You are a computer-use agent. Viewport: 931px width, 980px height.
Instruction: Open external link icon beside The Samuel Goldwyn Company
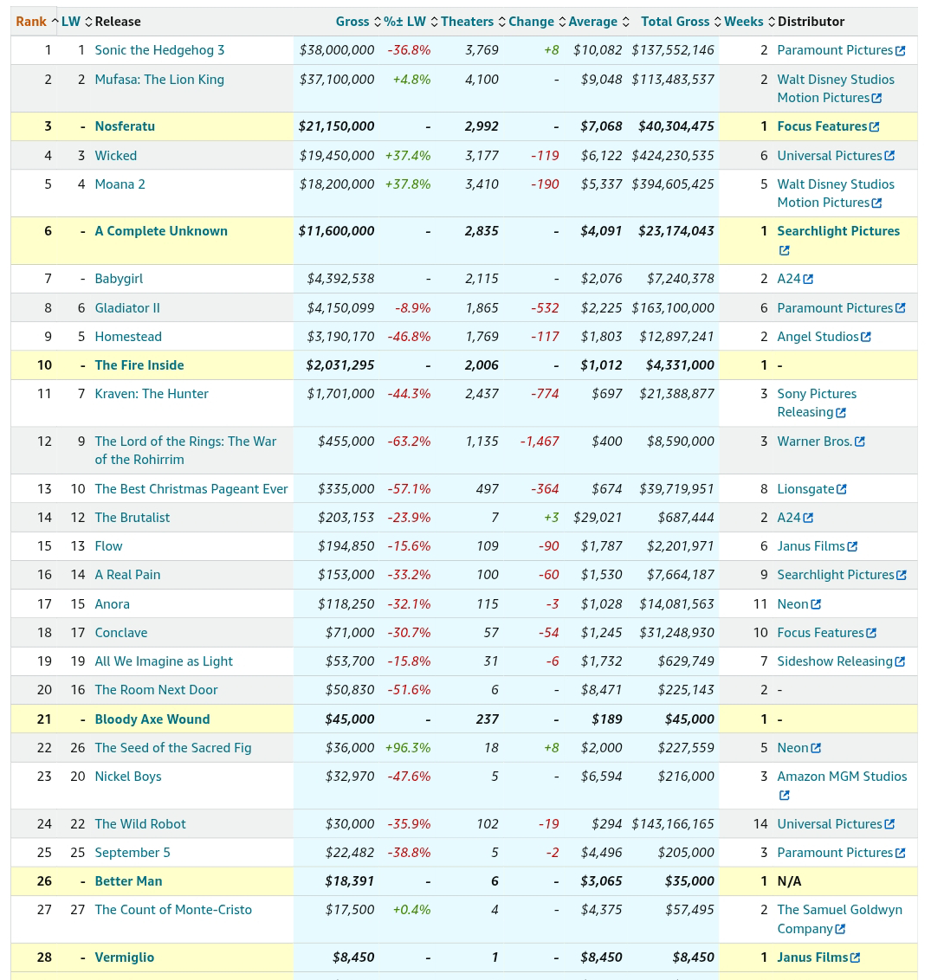pyautogui.click(x=840, y=930)
